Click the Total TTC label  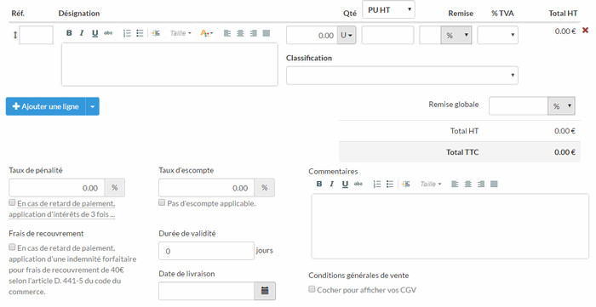coord(462,152)
